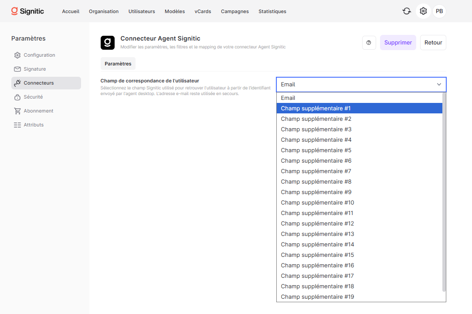
Task: Open Utilisateurs in top navigation
Action: 142,11
